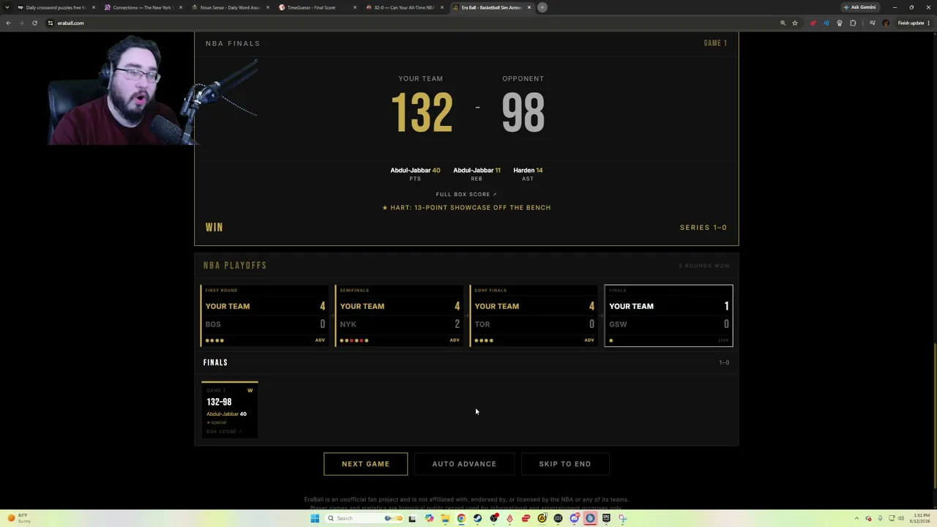The height and width of the screenshot is (527, 937).
Task: Reload the eraball.com page
Action: coord(34,23)
